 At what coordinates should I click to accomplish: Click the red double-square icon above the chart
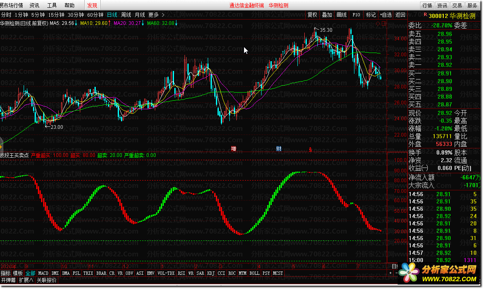click(384, 24)
